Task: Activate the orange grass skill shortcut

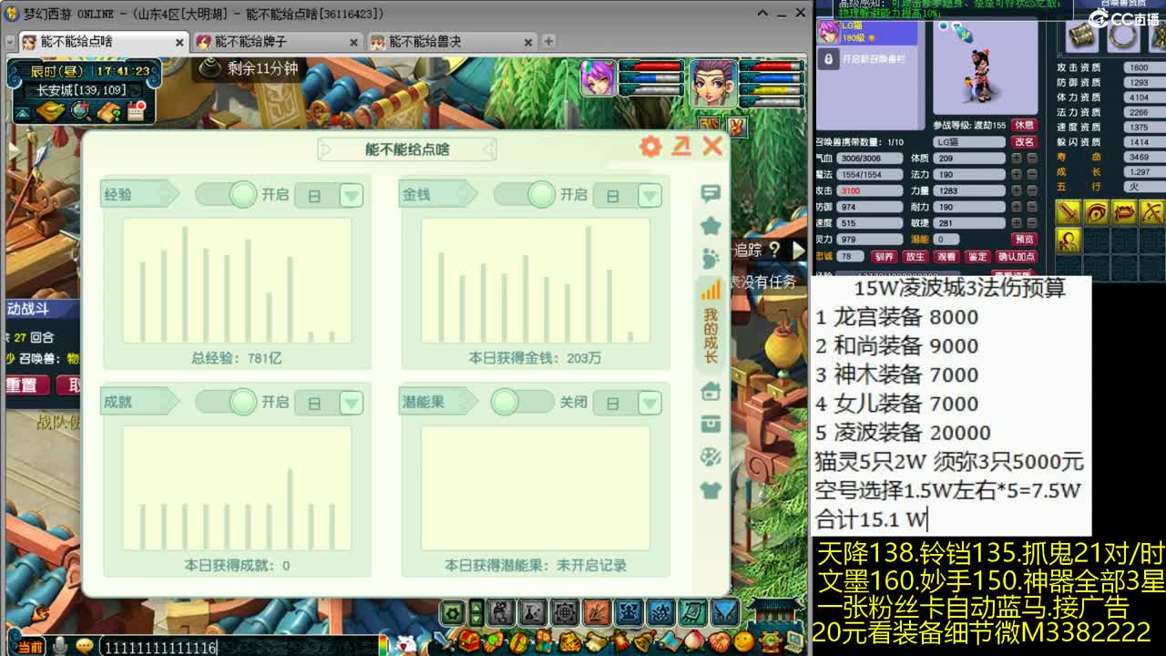Action: (597, 612)
